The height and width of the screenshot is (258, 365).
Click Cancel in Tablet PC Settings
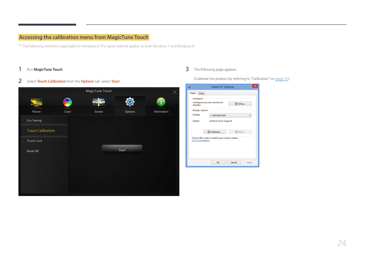pyautogui.click(x=234, y=162)
